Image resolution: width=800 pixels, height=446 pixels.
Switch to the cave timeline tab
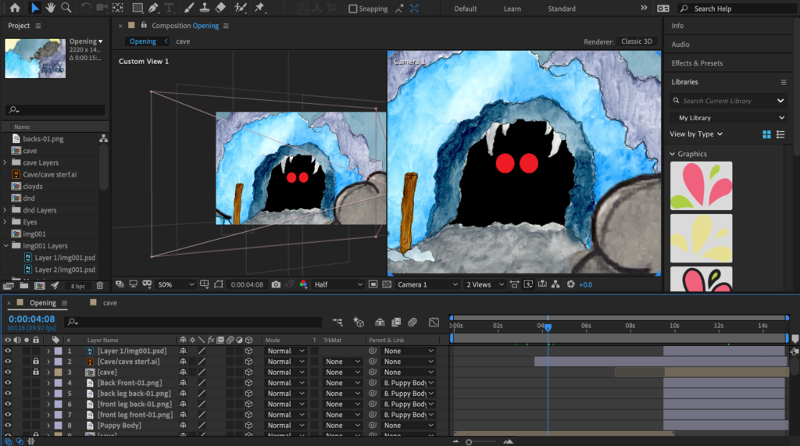pos(109,302)
